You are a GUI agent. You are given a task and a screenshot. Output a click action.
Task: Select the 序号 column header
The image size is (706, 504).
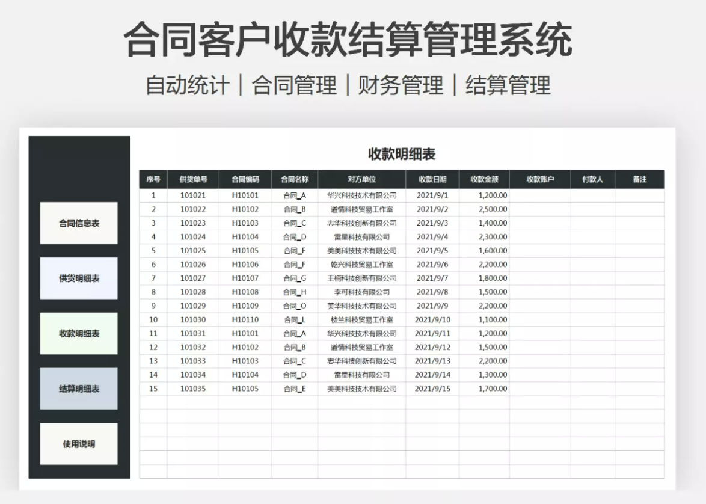(x=153, y=179)
